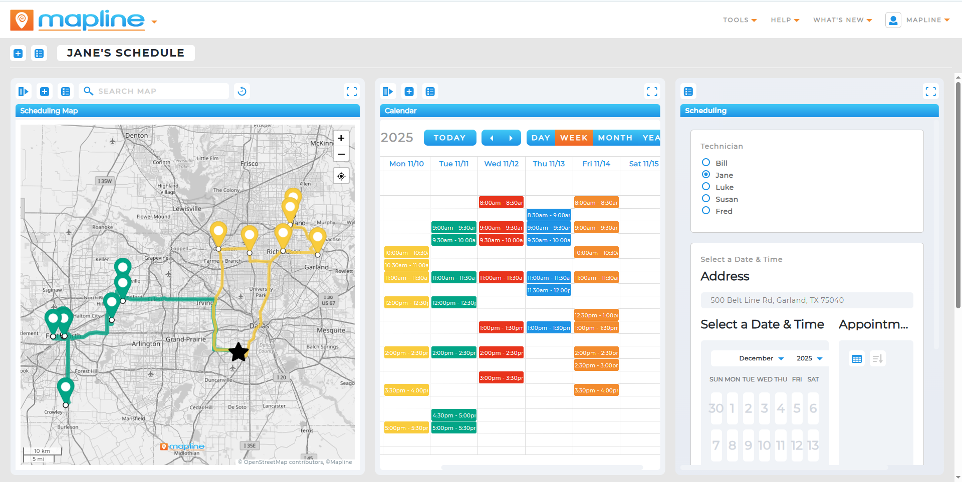Click the calendar view icon in the Appointment section
Viewport: 962px width, 482px height.
point(856,358)
